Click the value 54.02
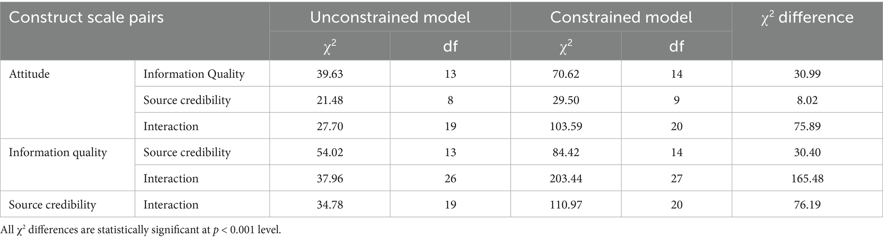The height and width of the screenshot is (240, 883). [x=330, y=152]
